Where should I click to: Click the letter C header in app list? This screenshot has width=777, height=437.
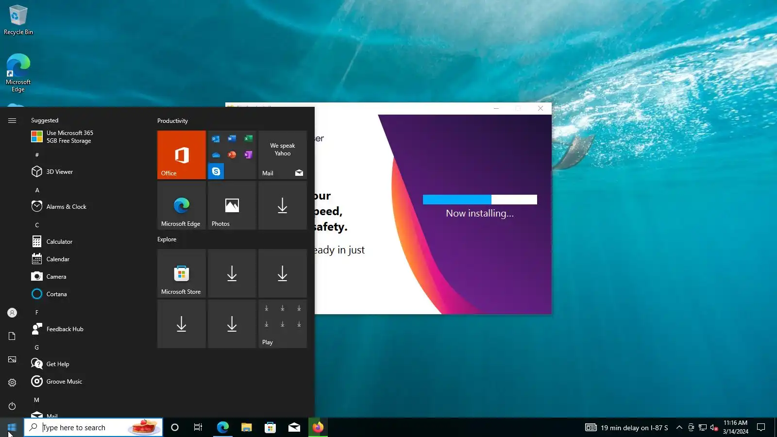[x=37, y=225]
